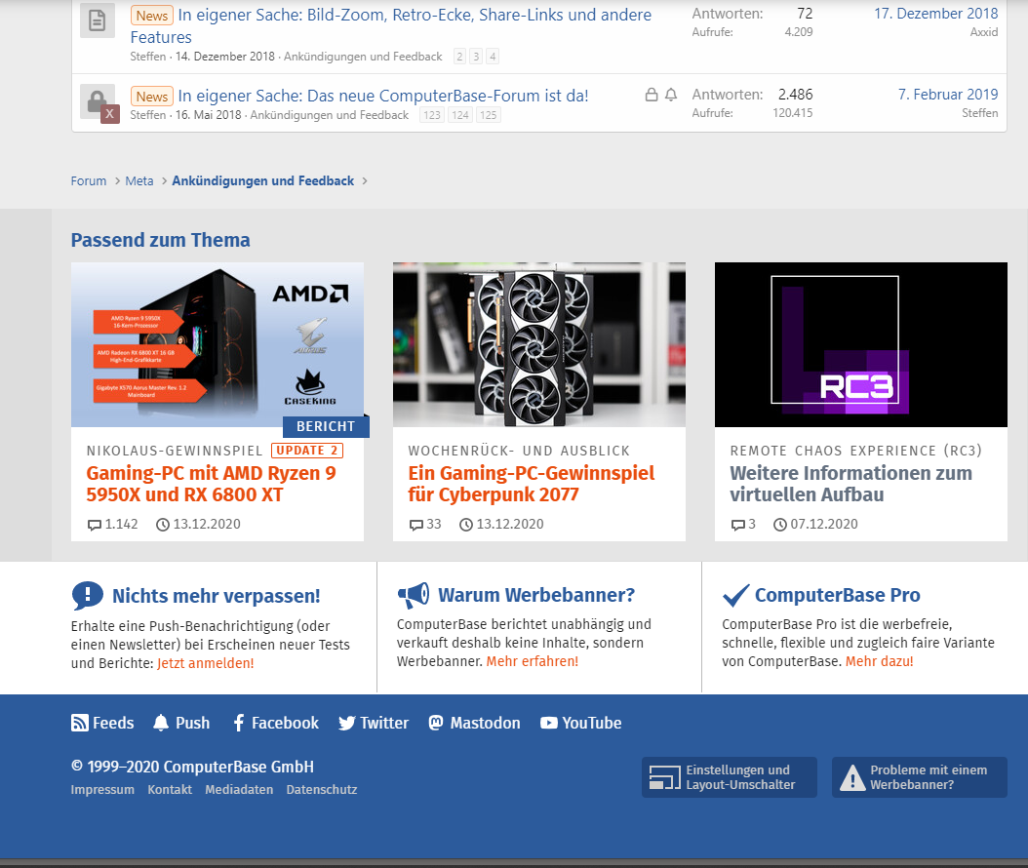
Task: Open the Feeds RSS icon link
Action: point(79,723)
